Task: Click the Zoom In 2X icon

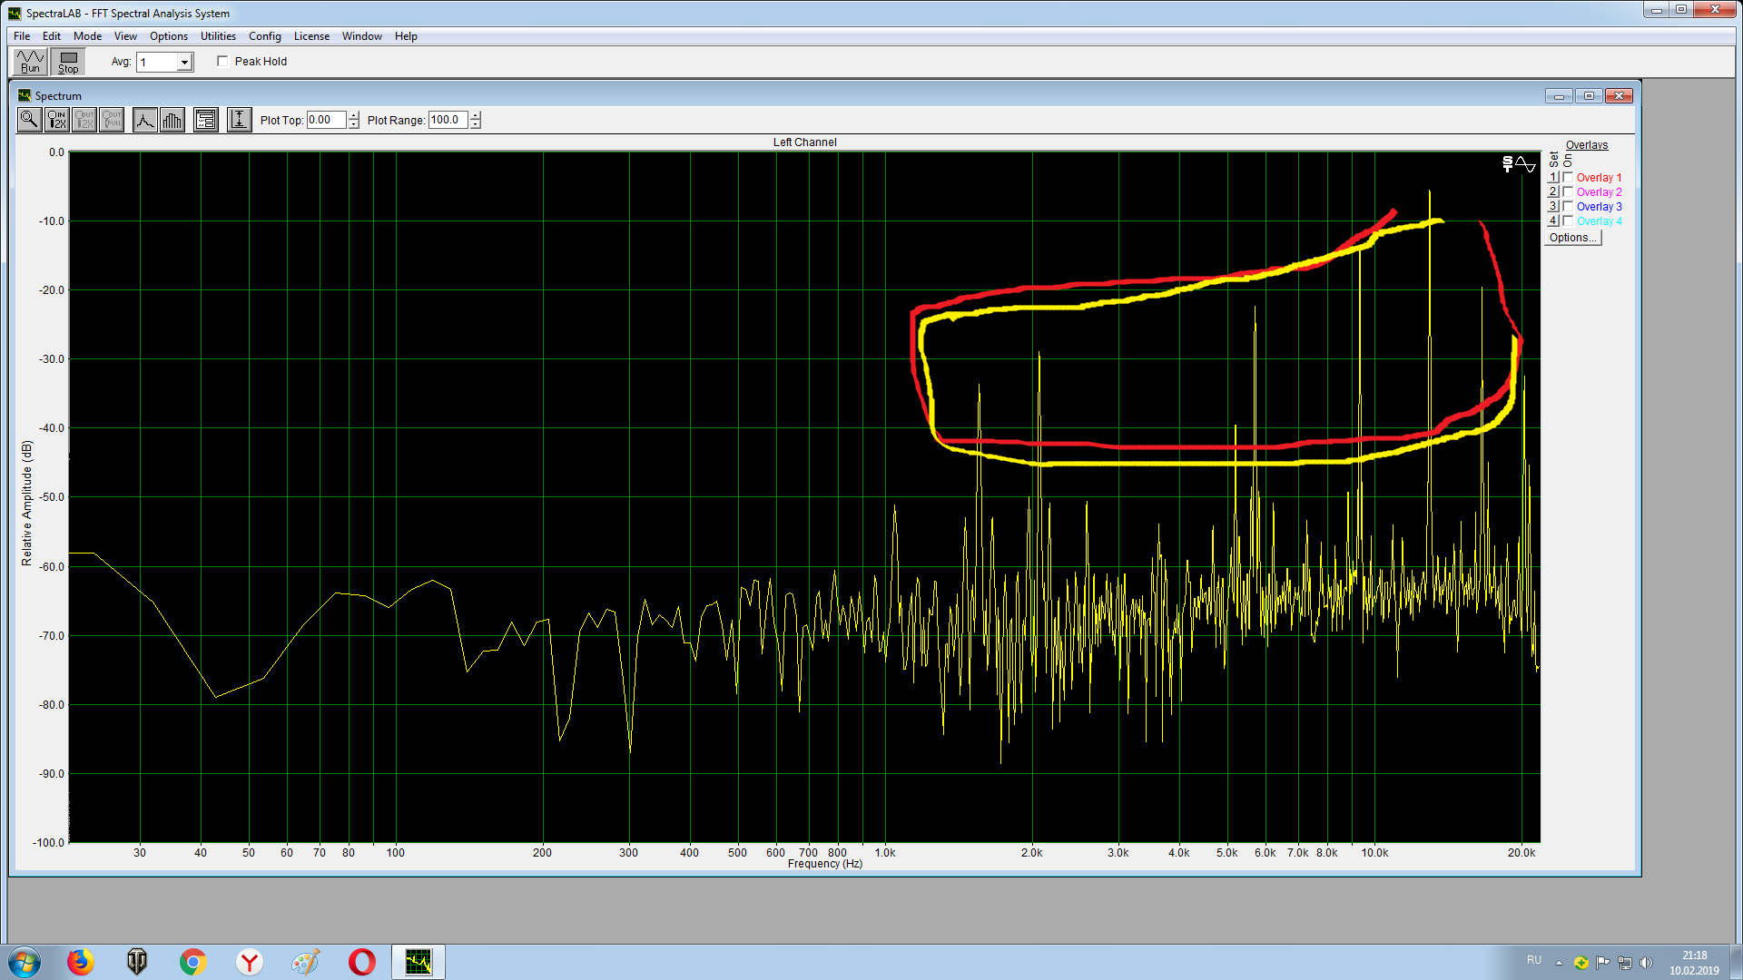Action: click(x=57, y=120)
